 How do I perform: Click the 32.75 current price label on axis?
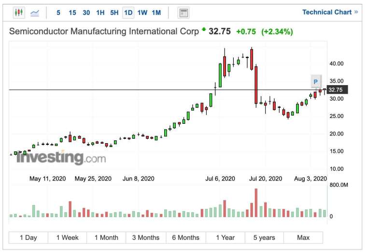(x=337, y=90)
